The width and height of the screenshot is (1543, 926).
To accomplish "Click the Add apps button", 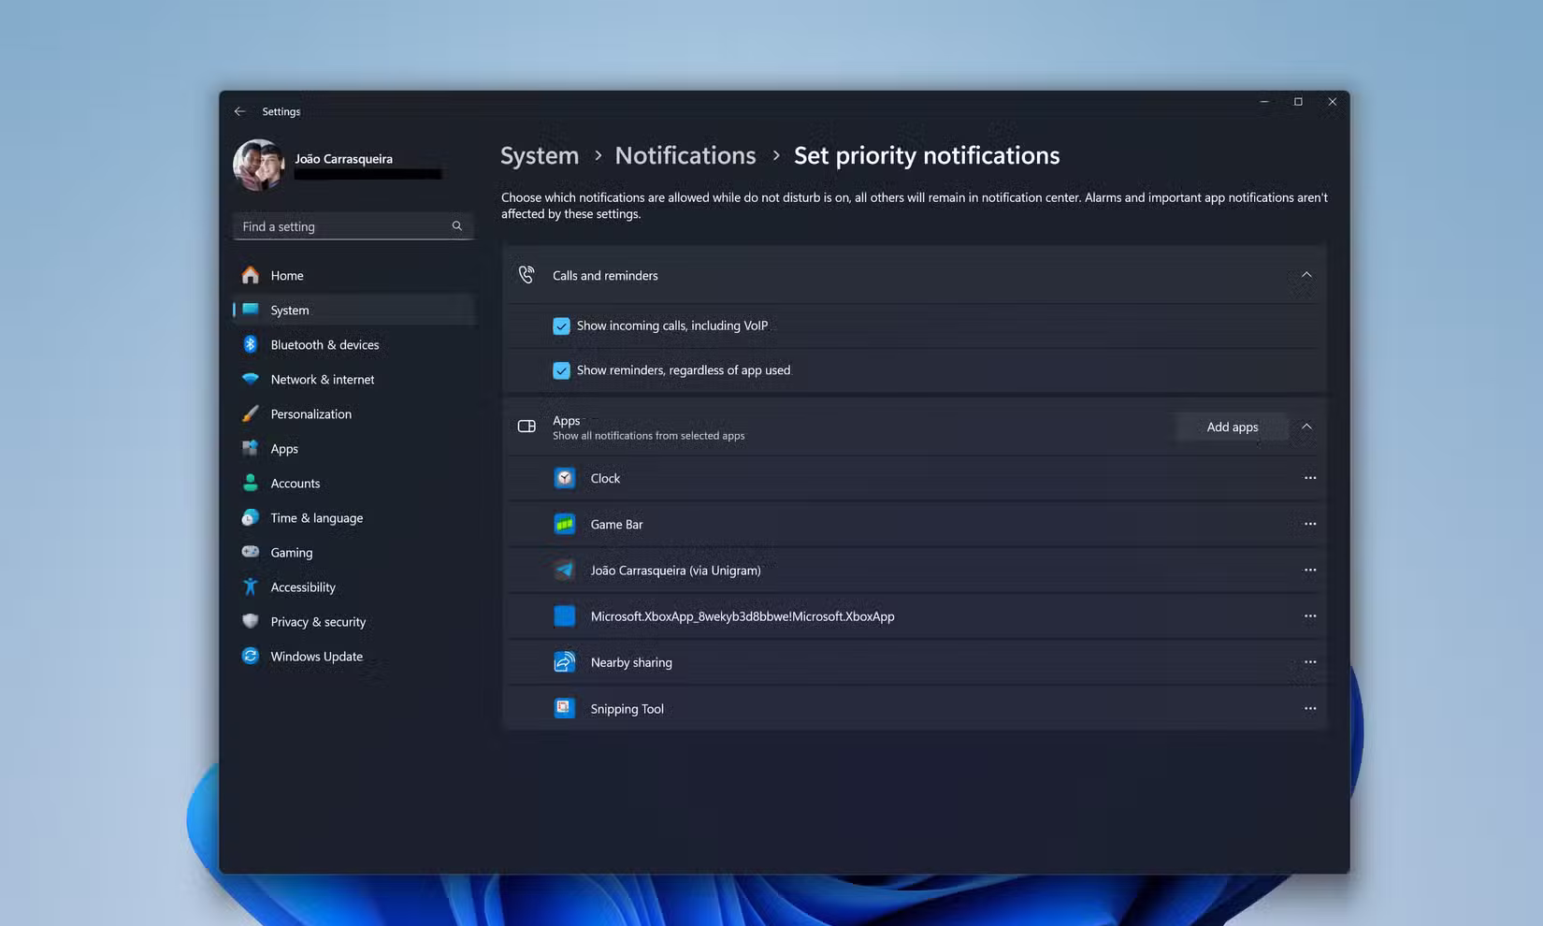I will tap(1232, 427).
